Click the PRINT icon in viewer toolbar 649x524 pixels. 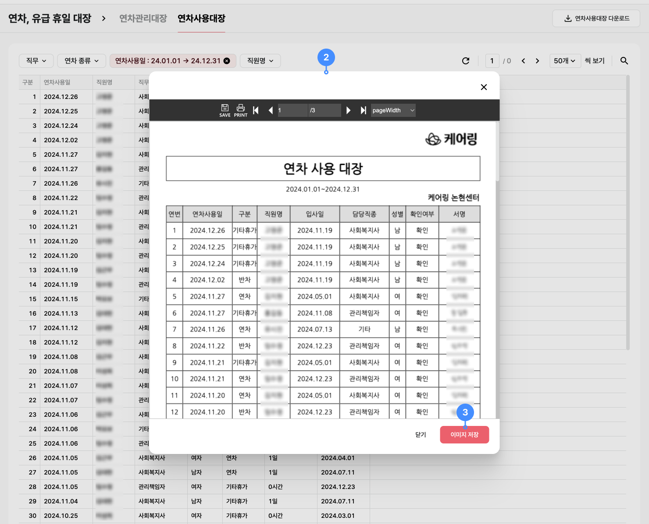pos(240,110)
